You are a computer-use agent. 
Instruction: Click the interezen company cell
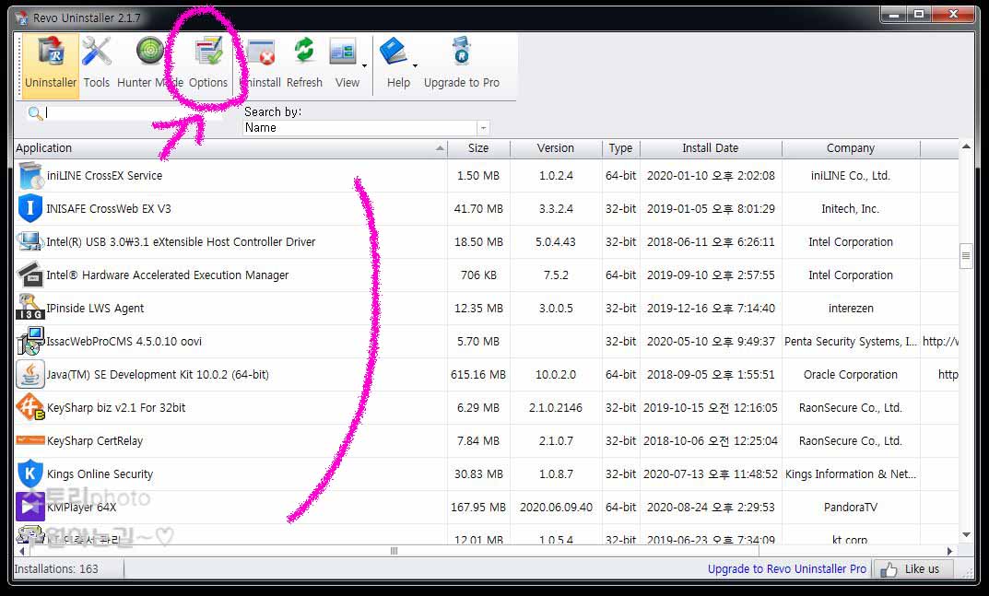[x=850, y=309]
